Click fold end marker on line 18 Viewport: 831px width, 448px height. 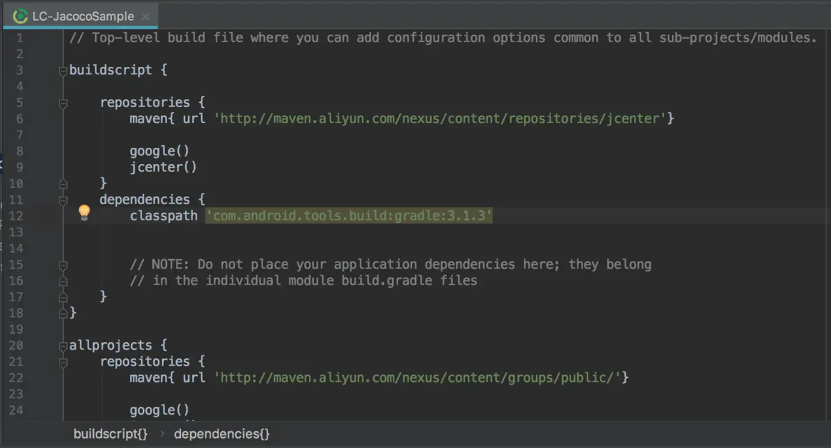(x=63, y=313)
